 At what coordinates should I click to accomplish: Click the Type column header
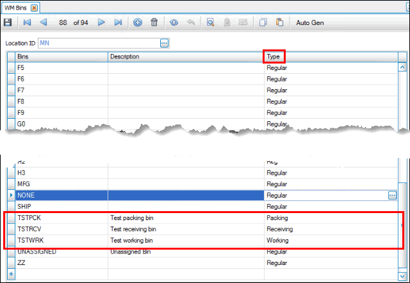(x=274, y=56)
